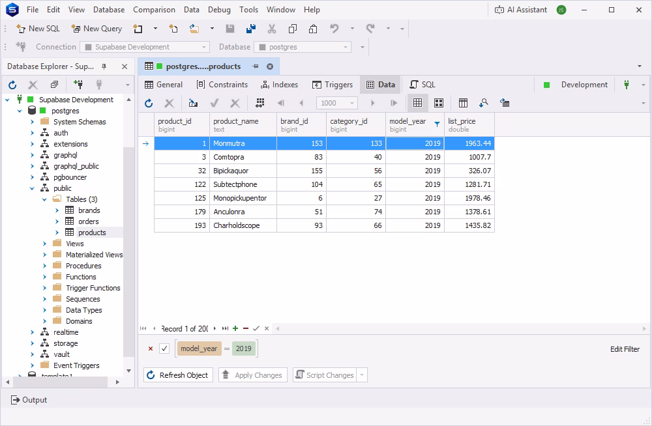Expand the Views folder
652x426 pixels.
click(x=44, y=244)
